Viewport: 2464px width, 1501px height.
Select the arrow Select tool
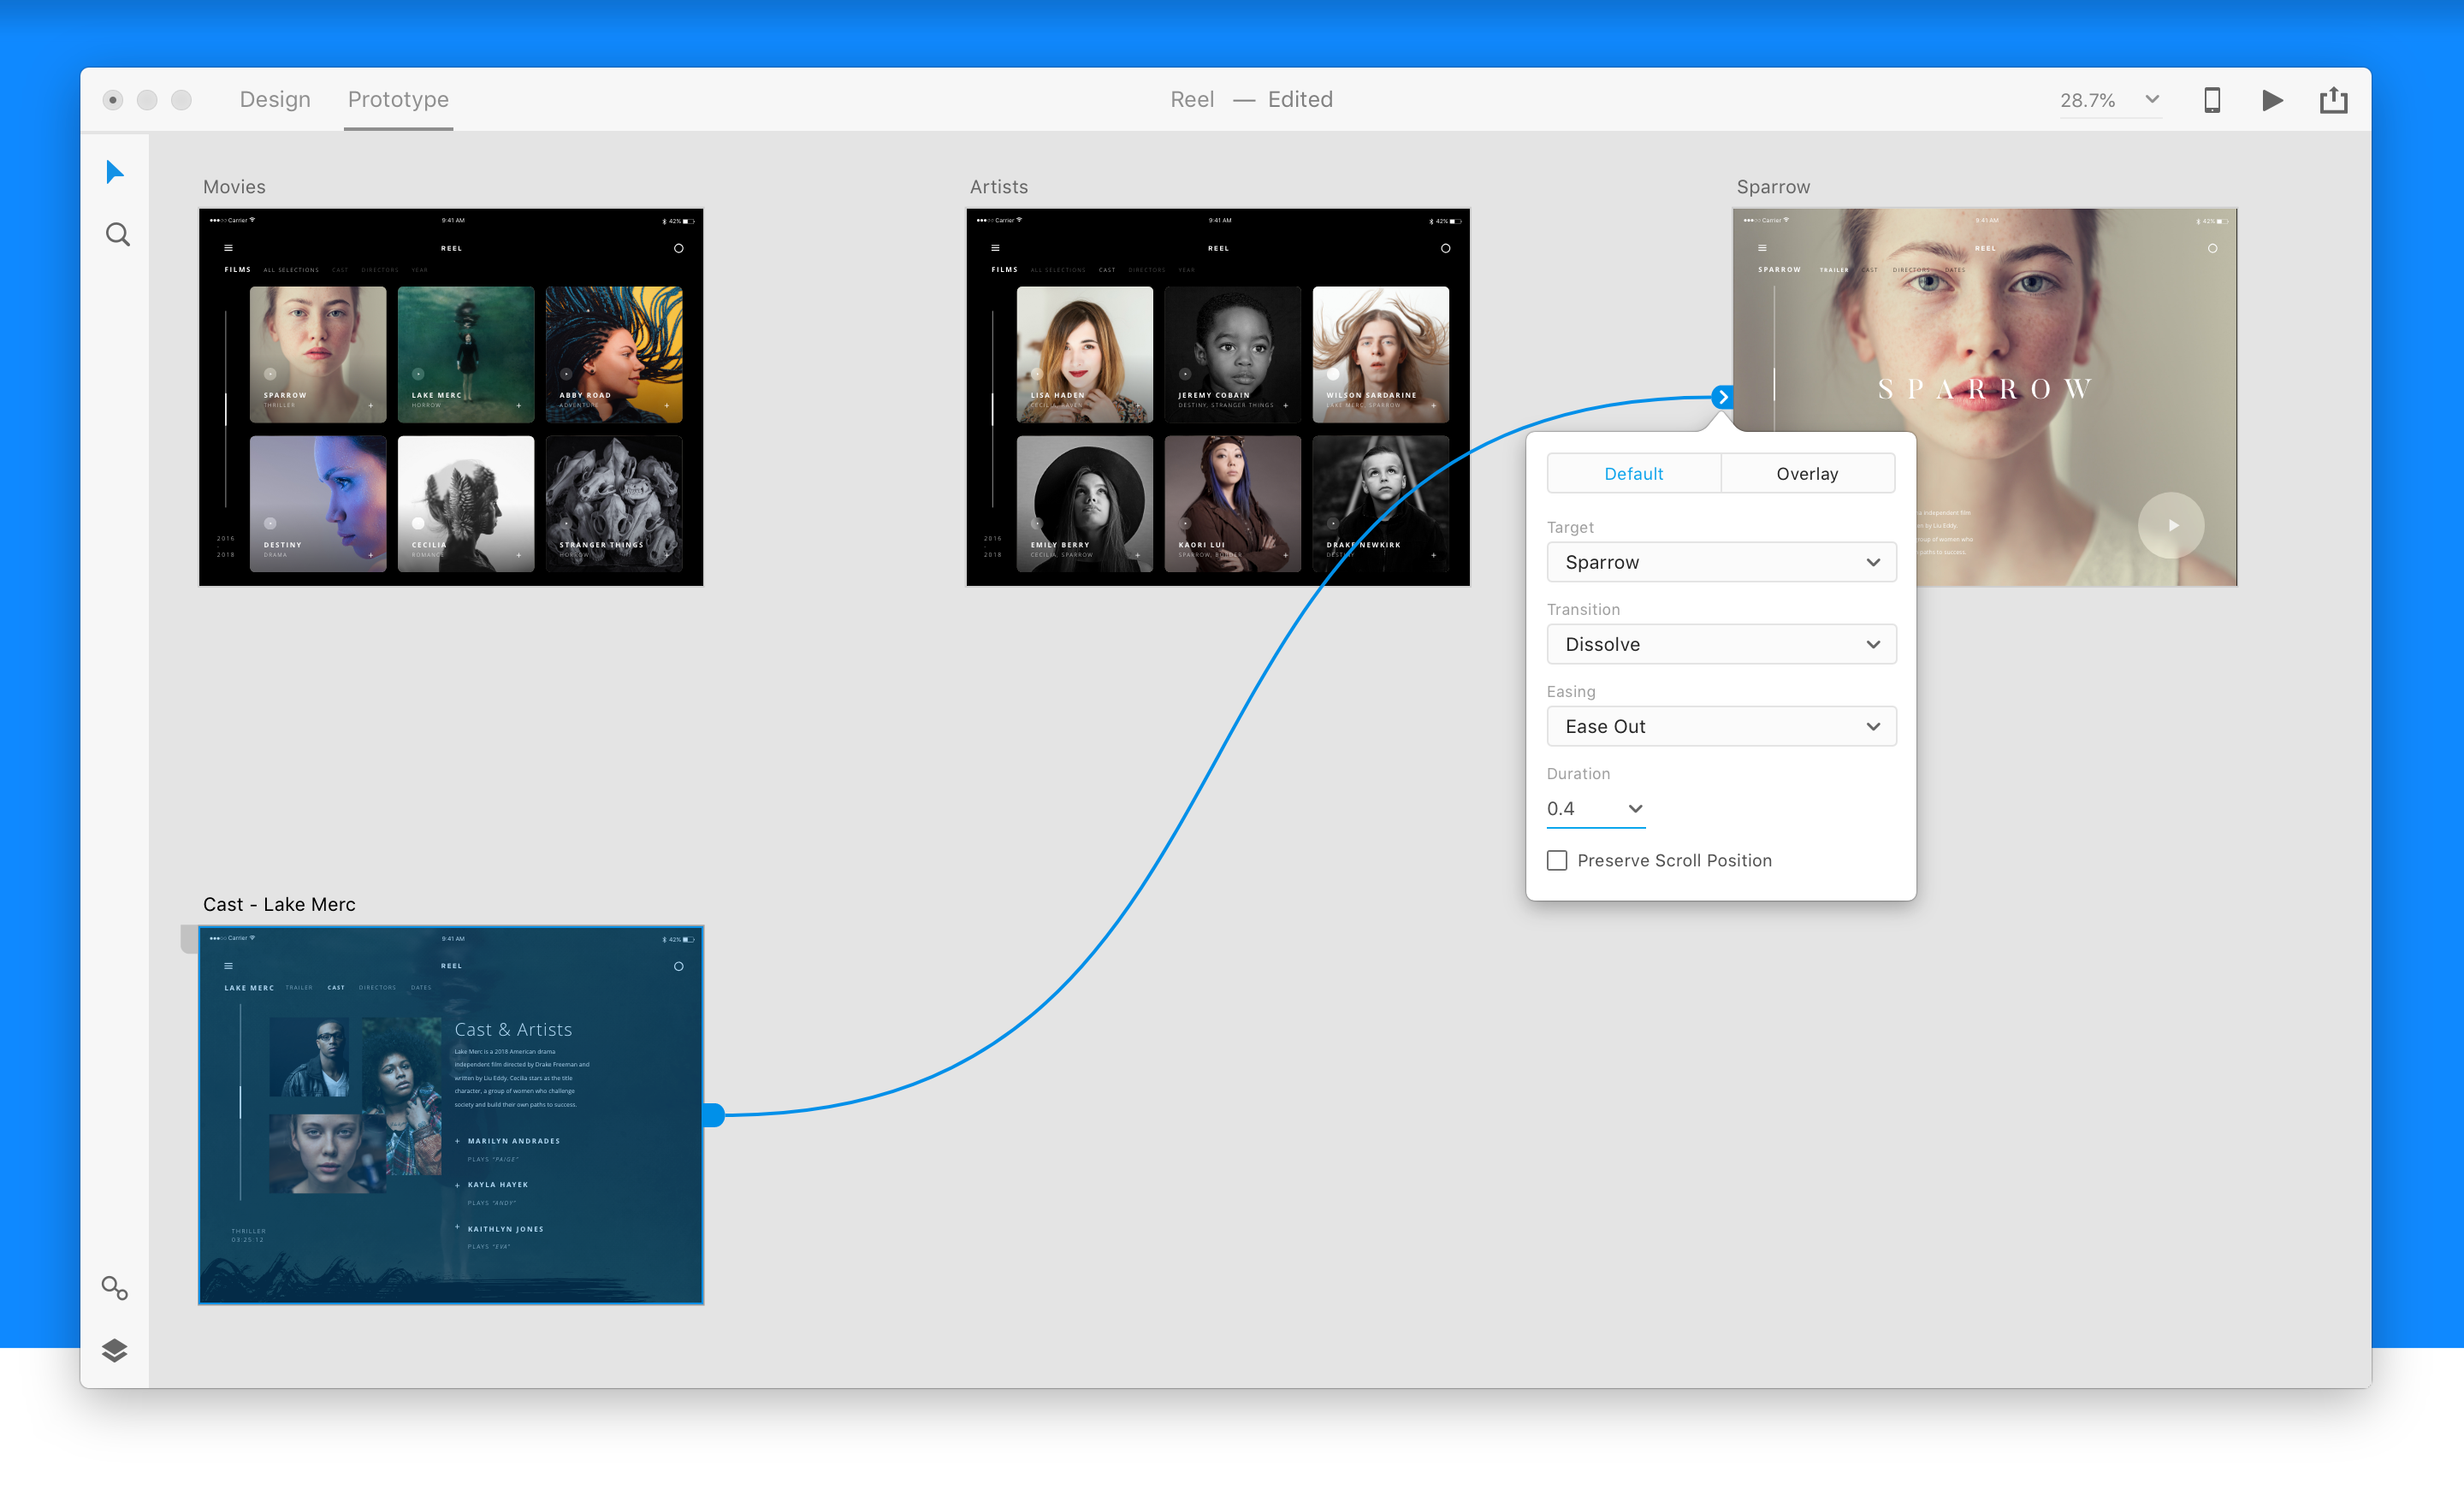point(115,172)
